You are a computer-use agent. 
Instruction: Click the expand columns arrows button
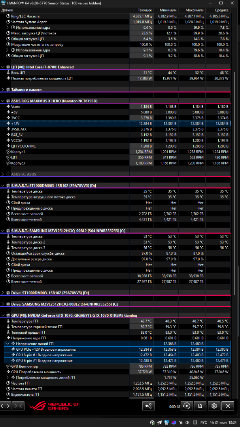[5, 406]
